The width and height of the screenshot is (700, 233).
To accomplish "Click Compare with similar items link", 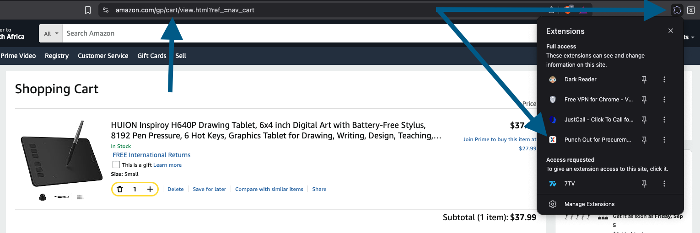I will pyautogui.click(x=269, y=189).
